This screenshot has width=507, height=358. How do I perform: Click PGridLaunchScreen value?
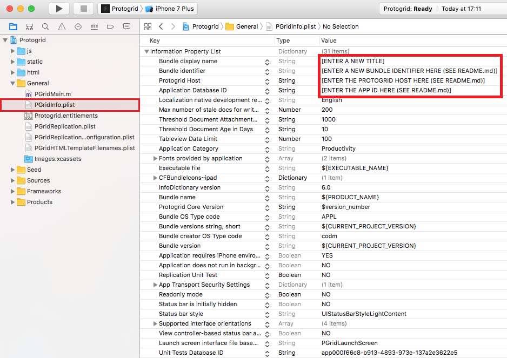(x=350, y=343)
